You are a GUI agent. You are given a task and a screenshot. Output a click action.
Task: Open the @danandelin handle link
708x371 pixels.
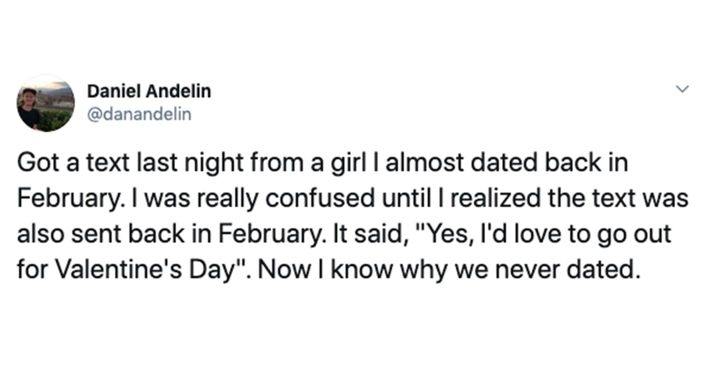pyautogui.click(x=139, y=114)
